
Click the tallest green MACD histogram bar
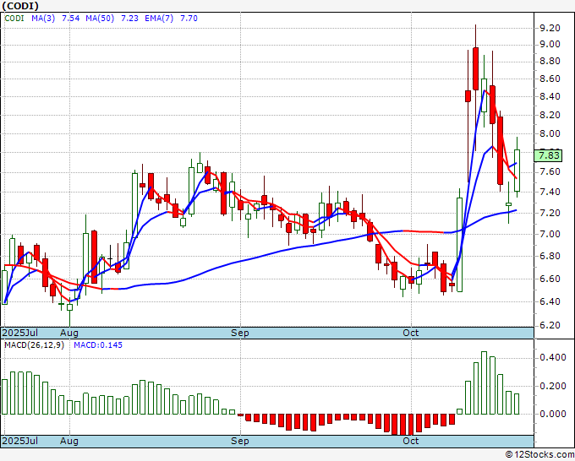[484, 383]
